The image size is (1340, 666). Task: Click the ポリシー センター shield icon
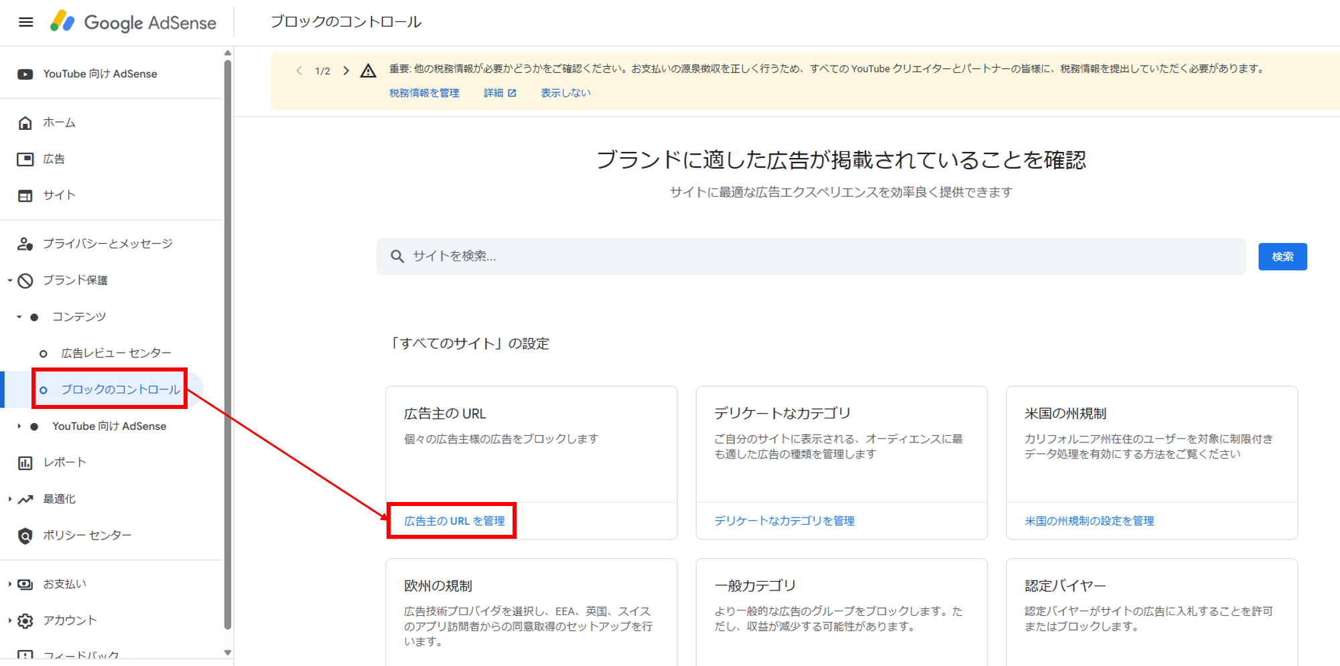[25, 535]
